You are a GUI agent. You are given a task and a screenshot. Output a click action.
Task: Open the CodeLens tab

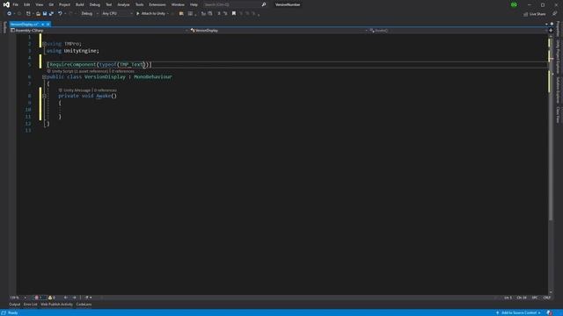[84, 305]
